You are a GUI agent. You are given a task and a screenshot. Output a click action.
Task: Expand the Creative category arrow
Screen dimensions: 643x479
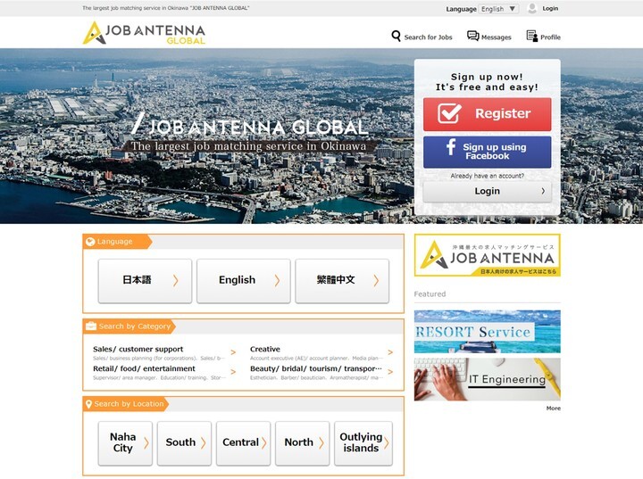[389, 353]
